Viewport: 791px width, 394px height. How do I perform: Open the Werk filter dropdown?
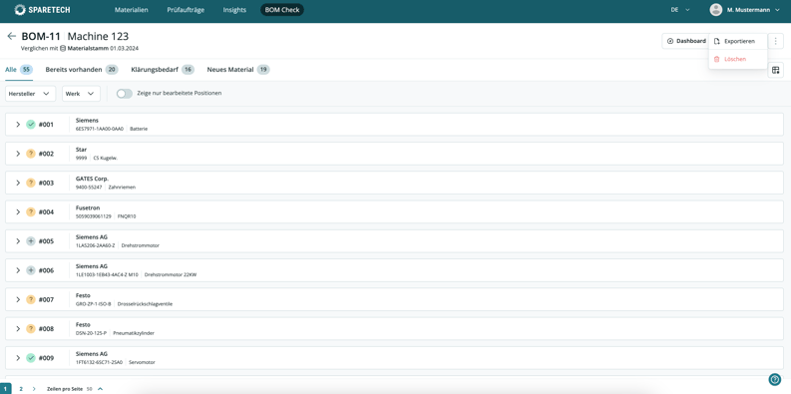point(81,94)
